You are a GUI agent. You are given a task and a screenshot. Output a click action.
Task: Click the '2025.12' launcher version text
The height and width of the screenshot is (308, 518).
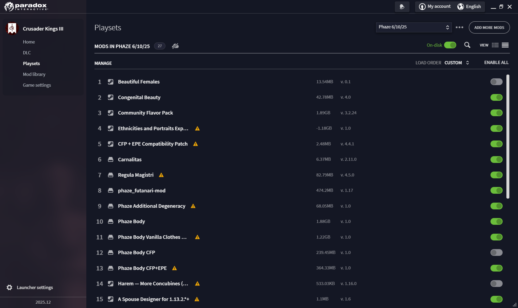(43, 302)
